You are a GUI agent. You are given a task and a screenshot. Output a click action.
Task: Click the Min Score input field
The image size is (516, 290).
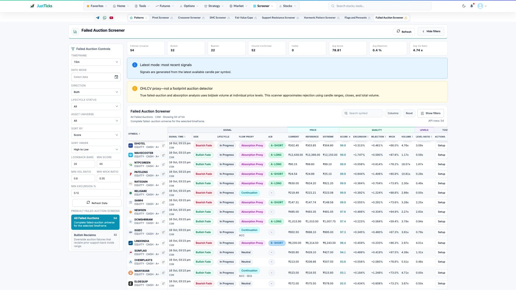click(x=109, y=164)
